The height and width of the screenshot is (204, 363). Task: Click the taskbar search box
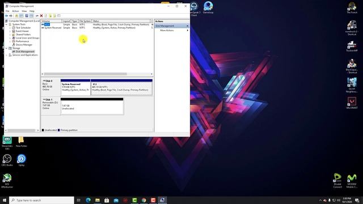tap(41, 200)
